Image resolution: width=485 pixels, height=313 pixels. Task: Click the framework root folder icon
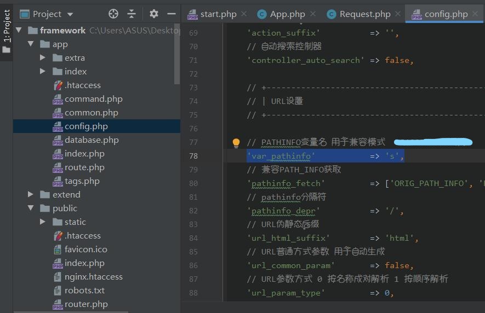[x=33, y=30]
